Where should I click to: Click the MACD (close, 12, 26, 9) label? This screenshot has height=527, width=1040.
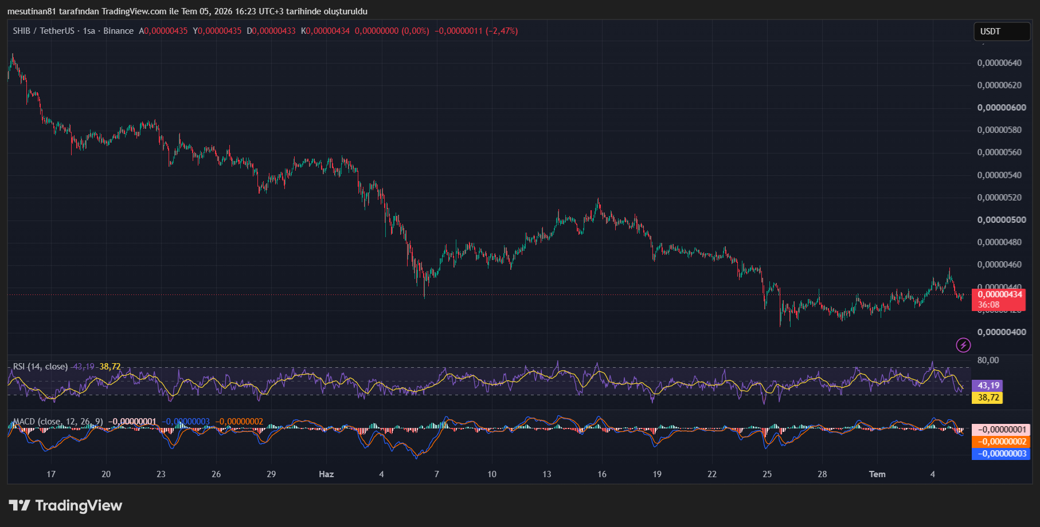pos(58,422)
